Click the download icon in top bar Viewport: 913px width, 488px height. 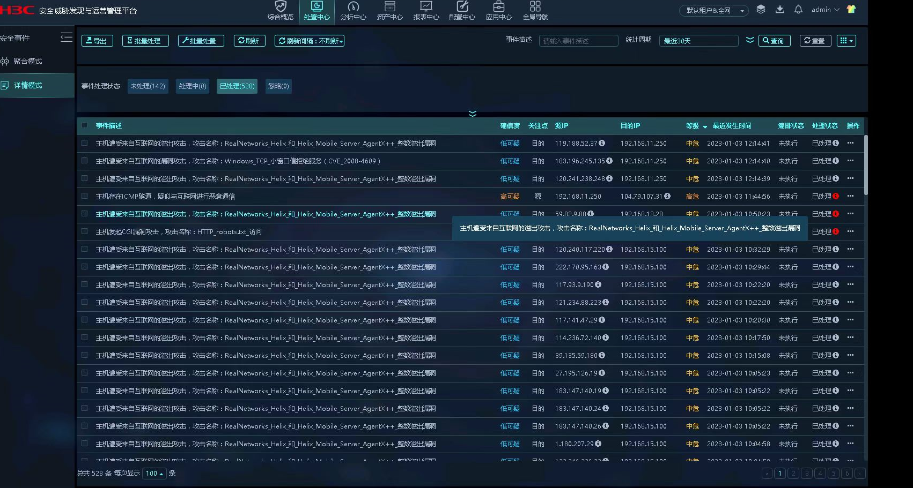[x=780, y=10]
